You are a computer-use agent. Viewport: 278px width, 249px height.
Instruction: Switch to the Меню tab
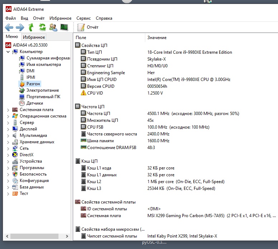coord(12,37)
